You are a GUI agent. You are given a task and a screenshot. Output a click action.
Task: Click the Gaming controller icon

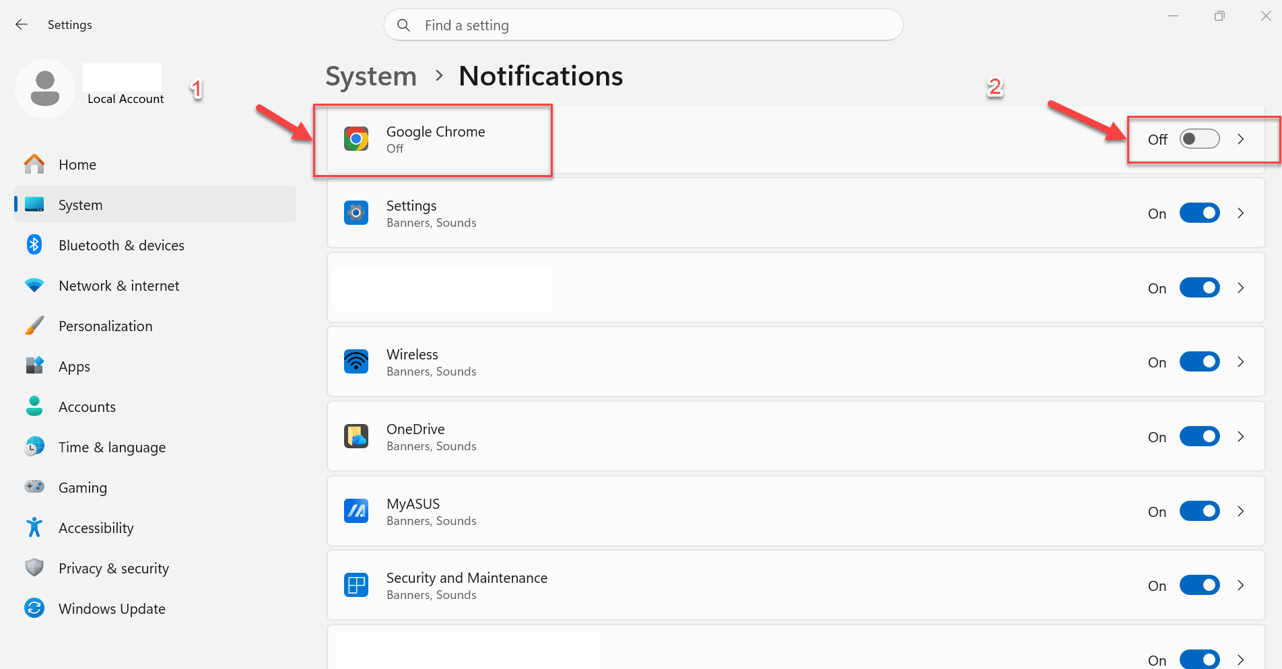point(34,486)
